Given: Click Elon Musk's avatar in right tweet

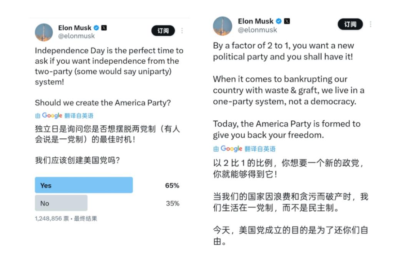Looking at the screenshot, I should (x=222, y=26).
